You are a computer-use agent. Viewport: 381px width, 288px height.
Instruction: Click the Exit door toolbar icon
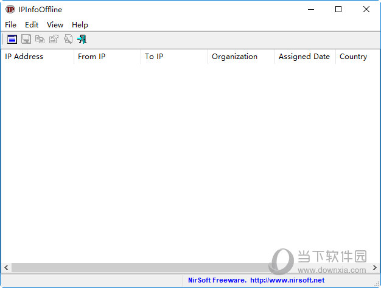tap(82, 39)
